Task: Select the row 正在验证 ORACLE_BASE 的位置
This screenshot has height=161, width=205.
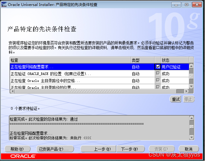Action: click(100, 74)
